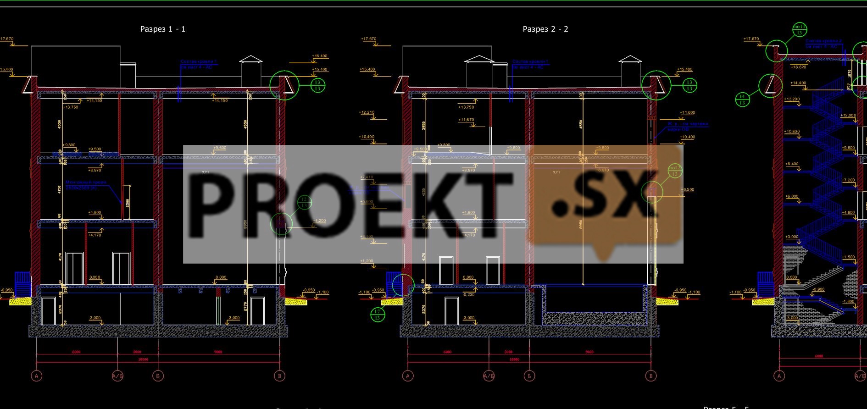This screenshot has width=867, height=409.
Task: Select stair landing elevation +6,000
Action: click(x=792, y=196)
